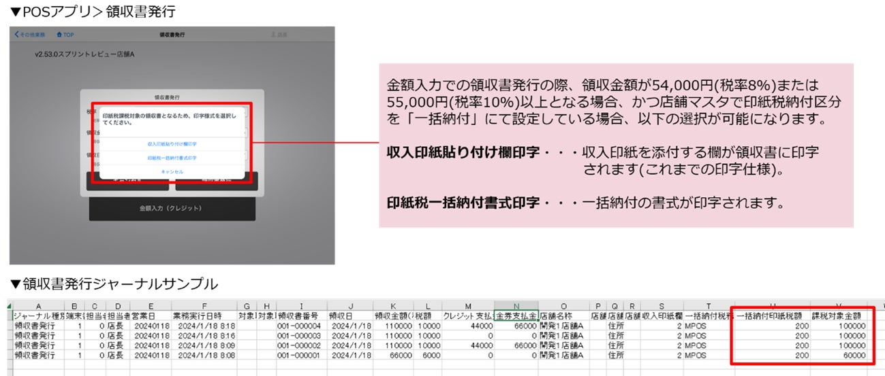Click cell with receipt number 001-000001
Image resolution: width=885 pixels, height=376 pixels.
click(302, 355)
